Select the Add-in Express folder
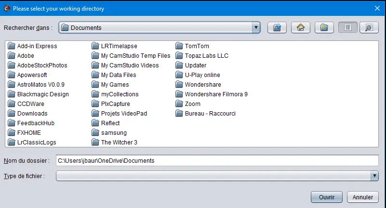This screenshot has height=208, width=386. click(32, 46)
